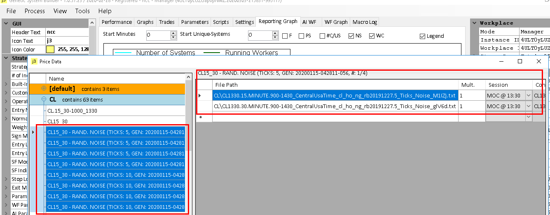Viewport: 550px width, 215px height.
Task: Expand the [default] price data group
Action: [x=44, y=88]
